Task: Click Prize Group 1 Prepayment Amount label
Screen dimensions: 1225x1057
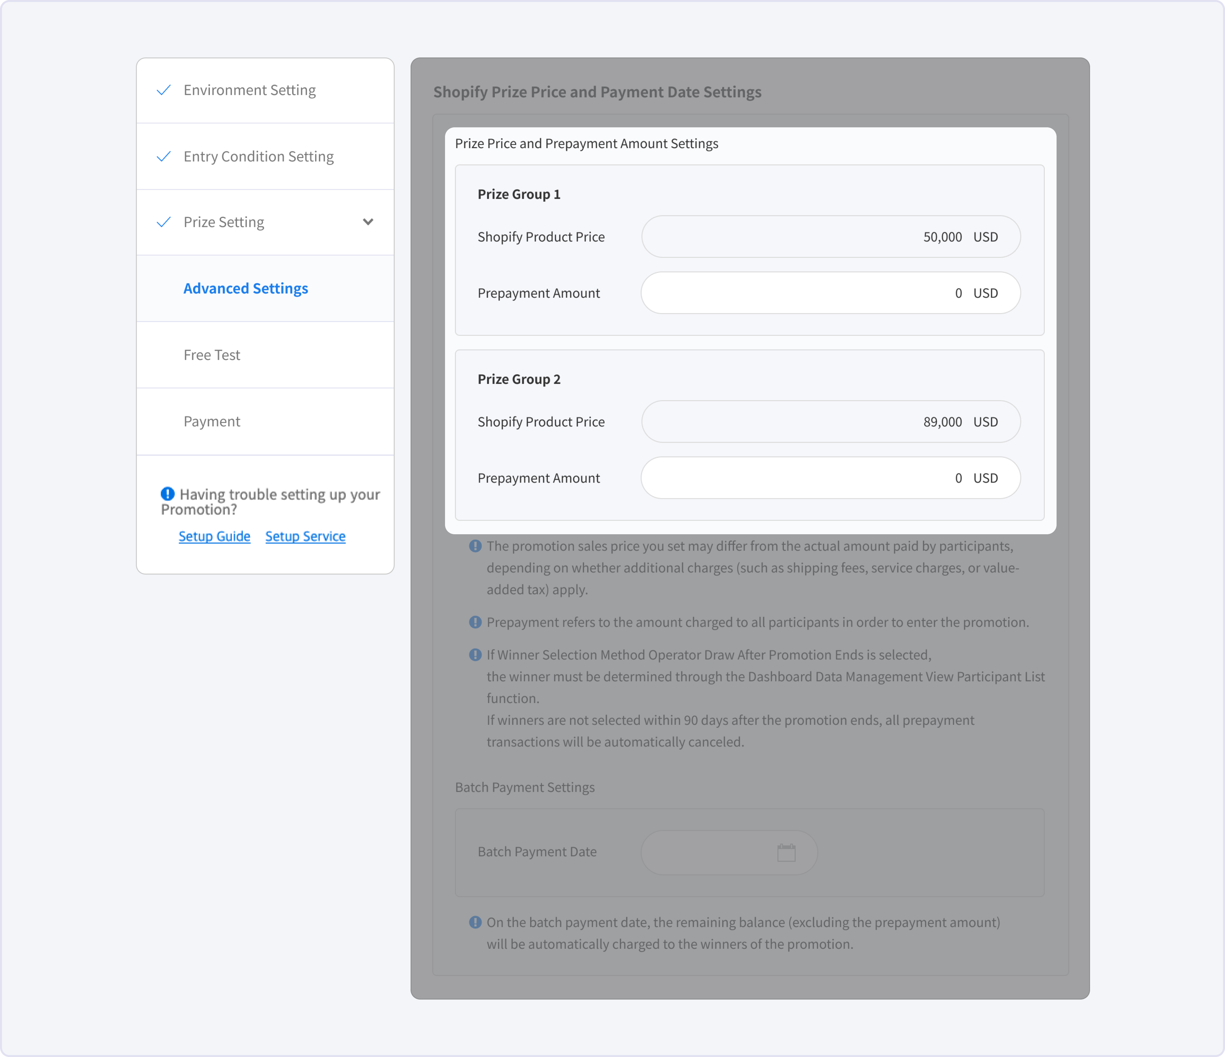Action: [x=538, y=293]
